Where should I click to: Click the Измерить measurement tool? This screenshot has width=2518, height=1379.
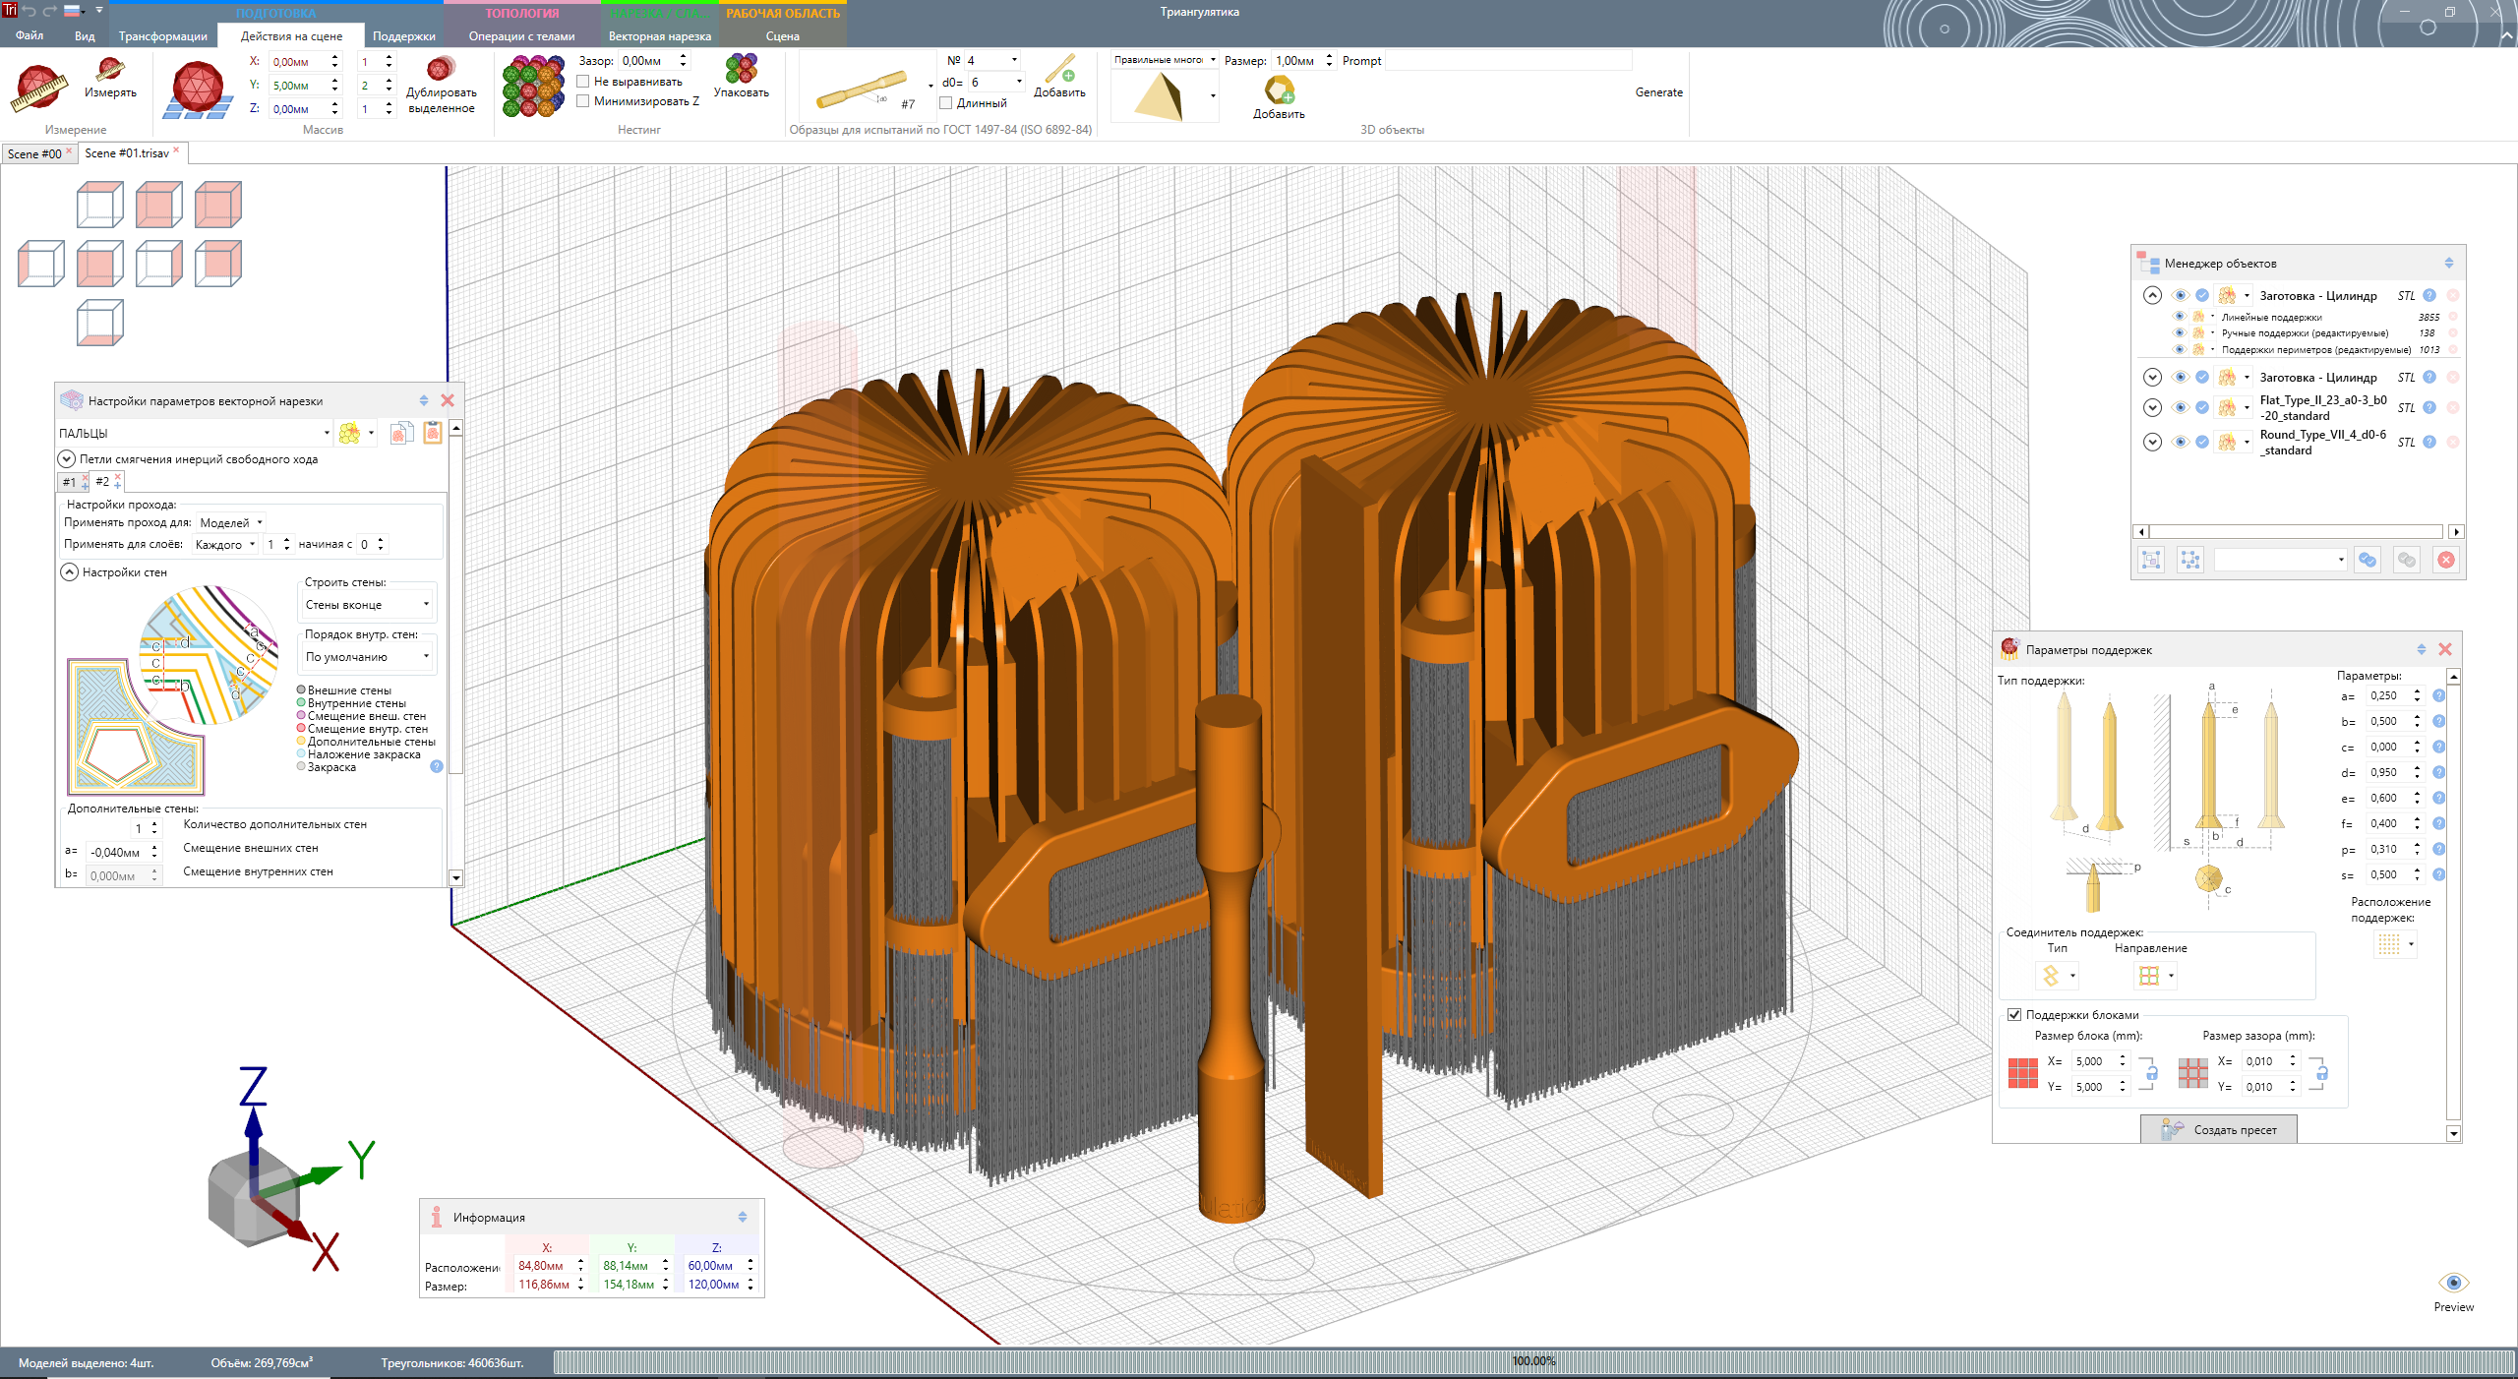(x=109, y=77)
